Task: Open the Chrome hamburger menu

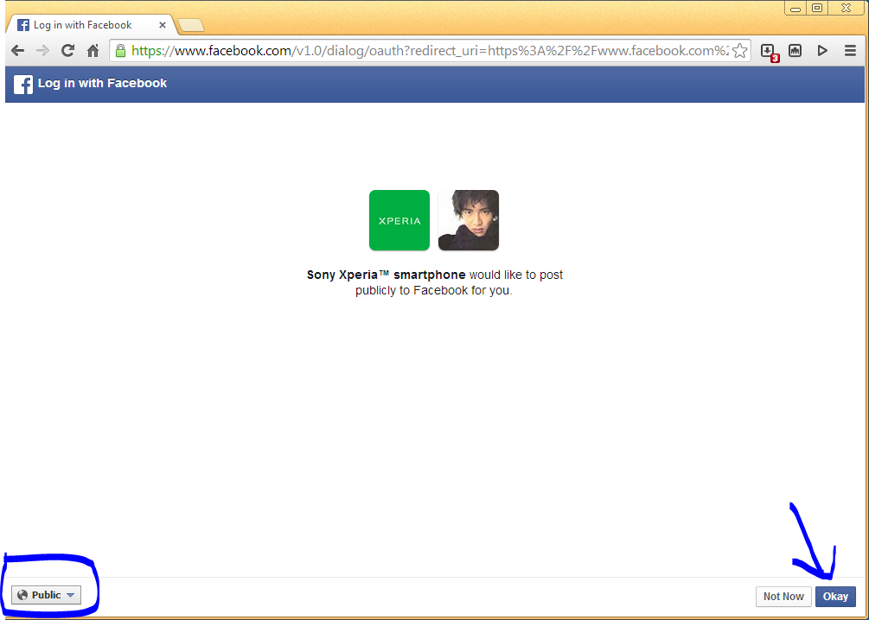Action: click(x=850, y=51)
